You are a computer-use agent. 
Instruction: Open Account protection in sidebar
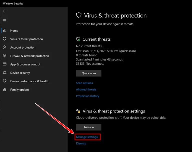click(x=23, y=47)
